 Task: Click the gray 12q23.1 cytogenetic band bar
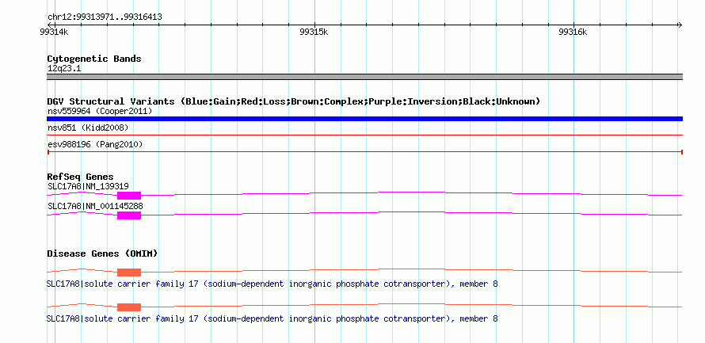(364, 77)
